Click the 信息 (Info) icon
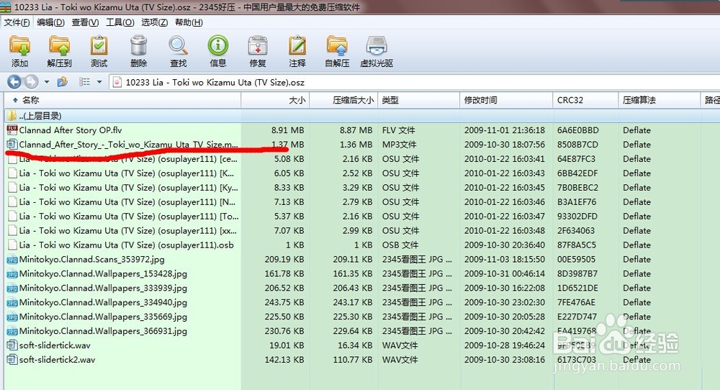The image size is (720, 390). coord(217,51)
